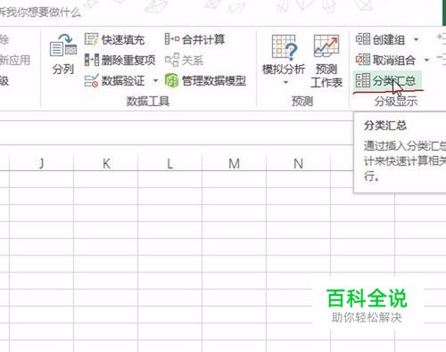Click the Ungroup (取消组合) icon
This screenshot has width=446, height=352.
click(363, 60)
